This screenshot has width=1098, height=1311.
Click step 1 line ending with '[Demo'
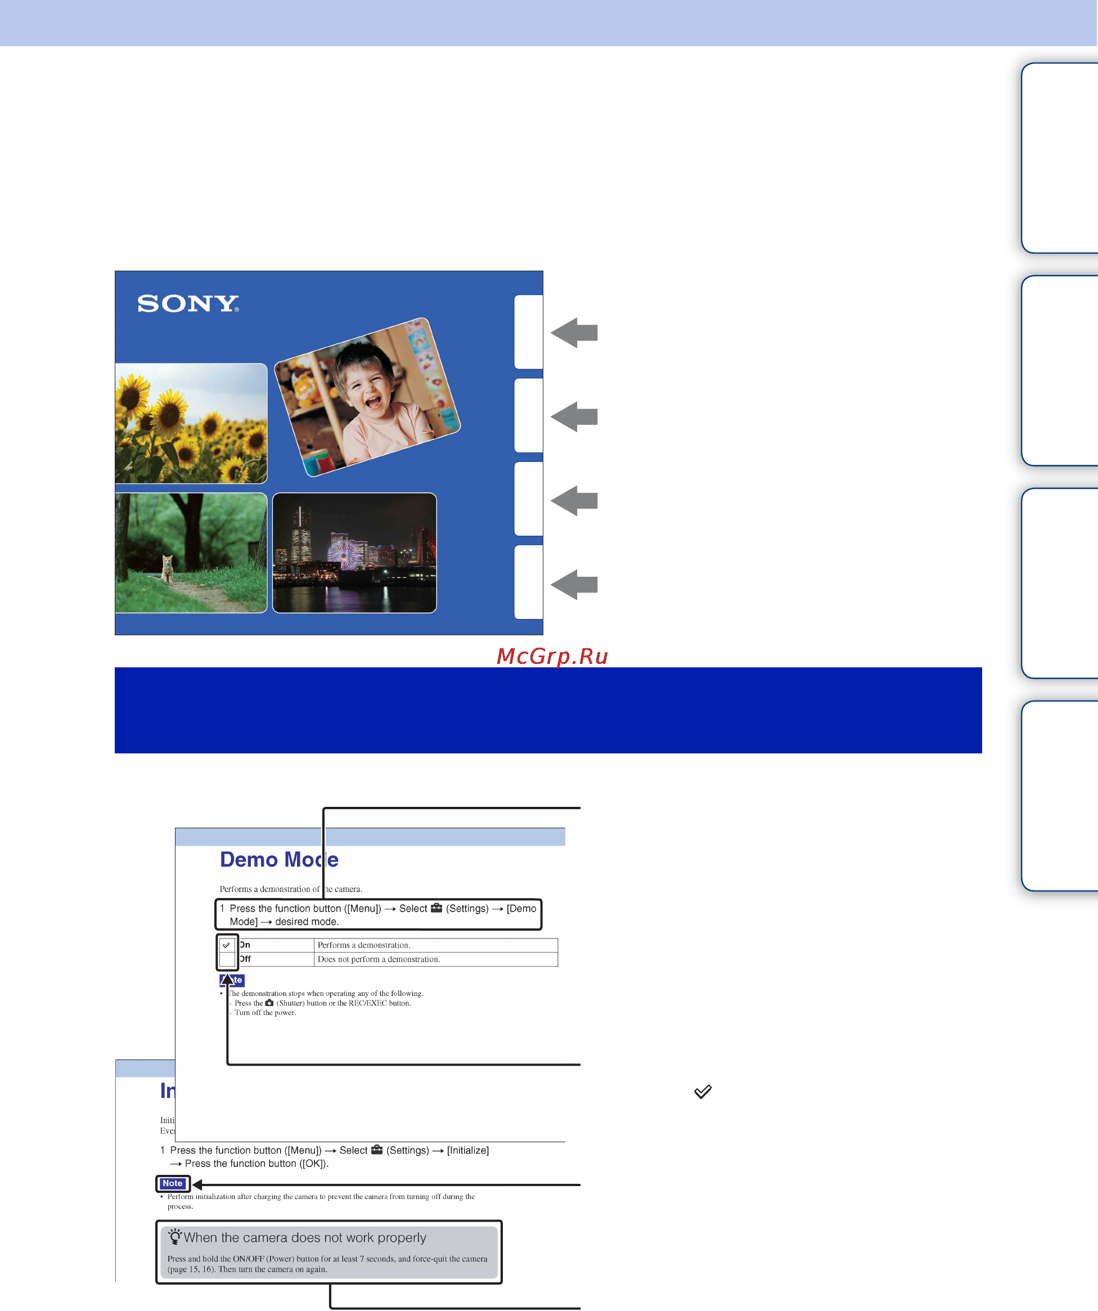pos(378,908)
